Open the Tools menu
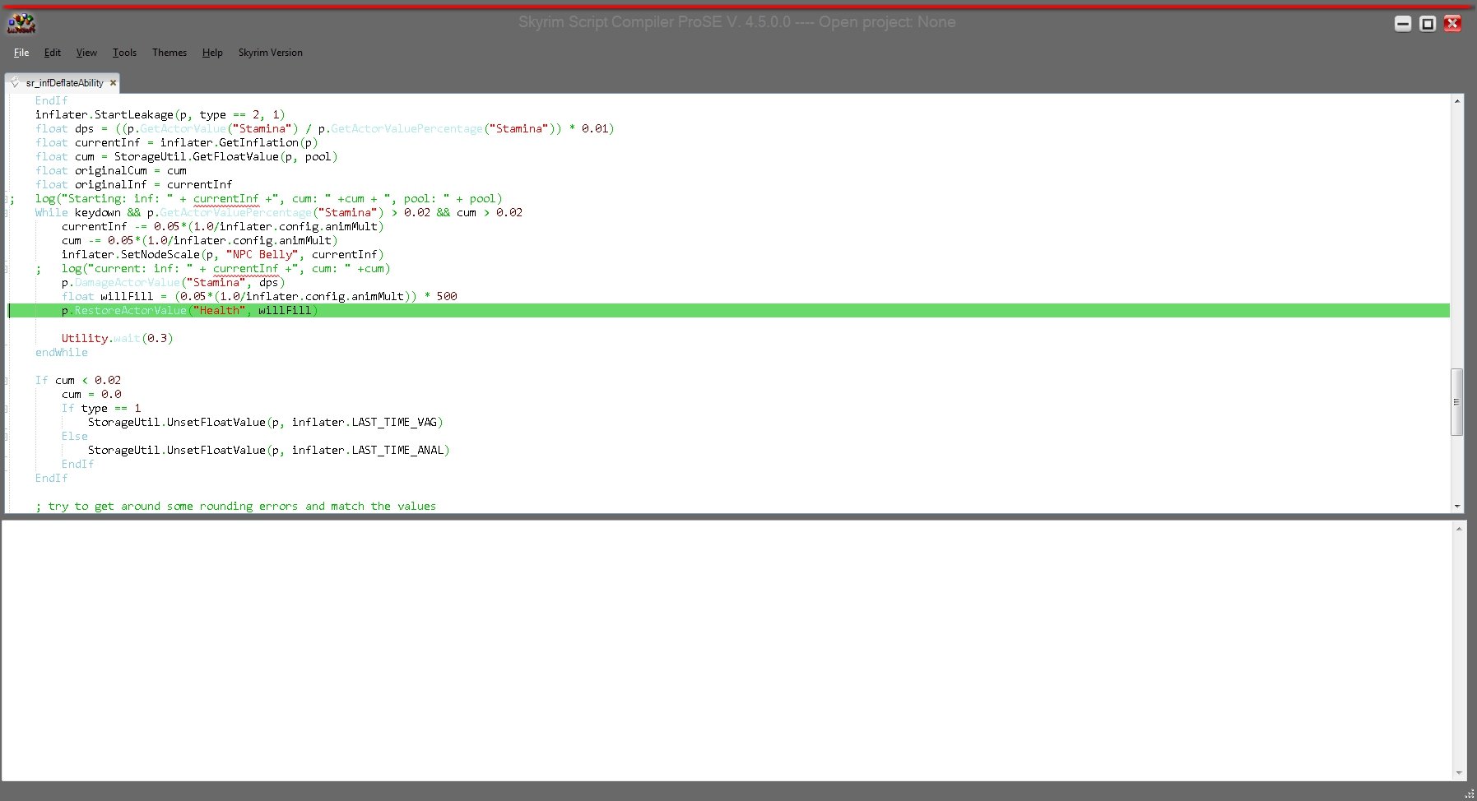This screenshot has height=801, width=1477. coord(124,53)
